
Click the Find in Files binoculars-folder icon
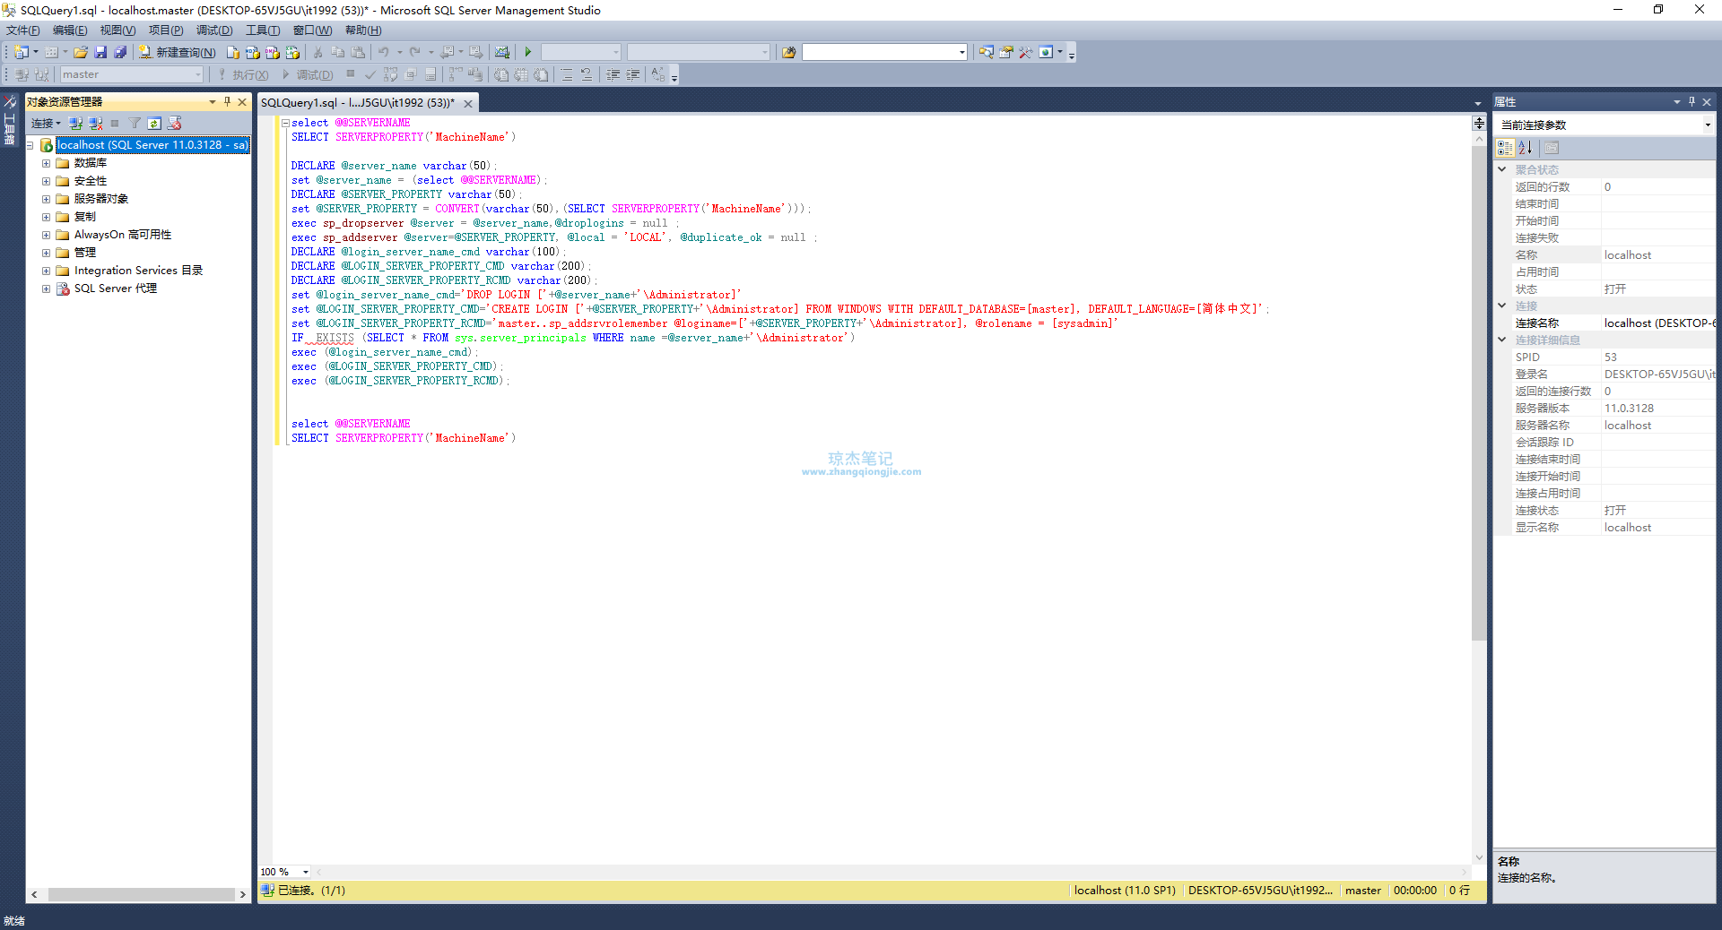[x=788, y=53]
